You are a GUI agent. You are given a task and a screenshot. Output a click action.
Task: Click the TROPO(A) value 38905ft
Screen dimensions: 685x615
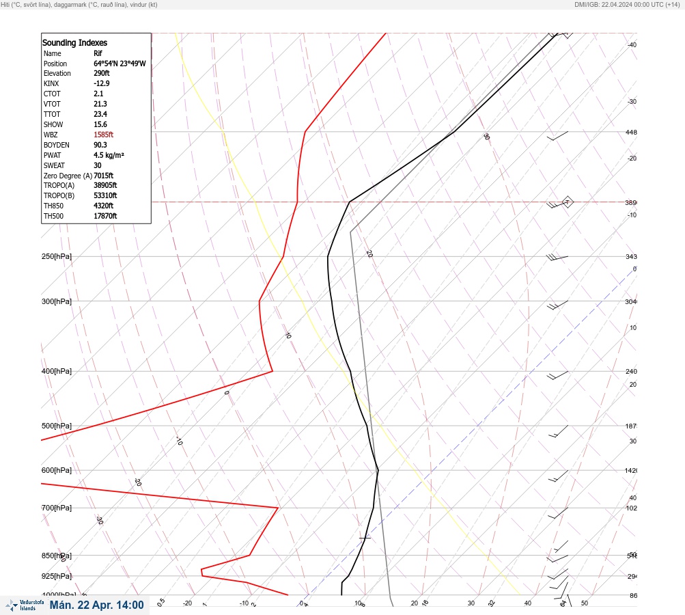[105, 185]
